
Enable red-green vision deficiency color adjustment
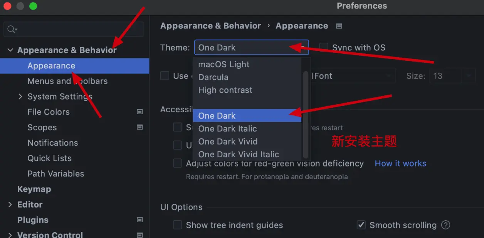(177, 163)
